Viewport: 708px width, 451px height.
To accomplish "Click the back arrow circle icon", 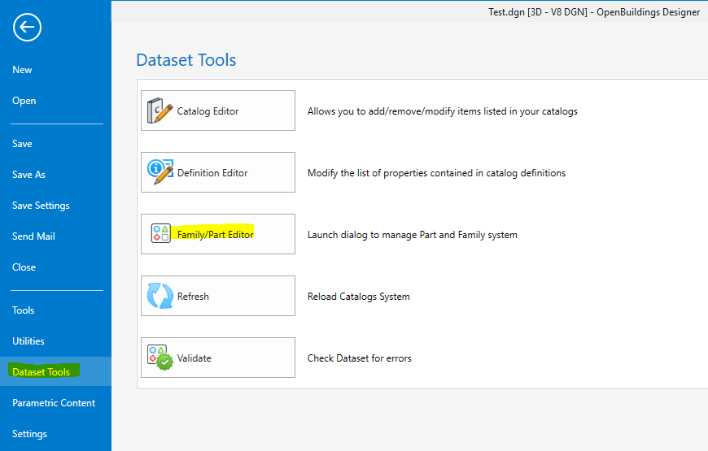I will [x=27, y=28].
